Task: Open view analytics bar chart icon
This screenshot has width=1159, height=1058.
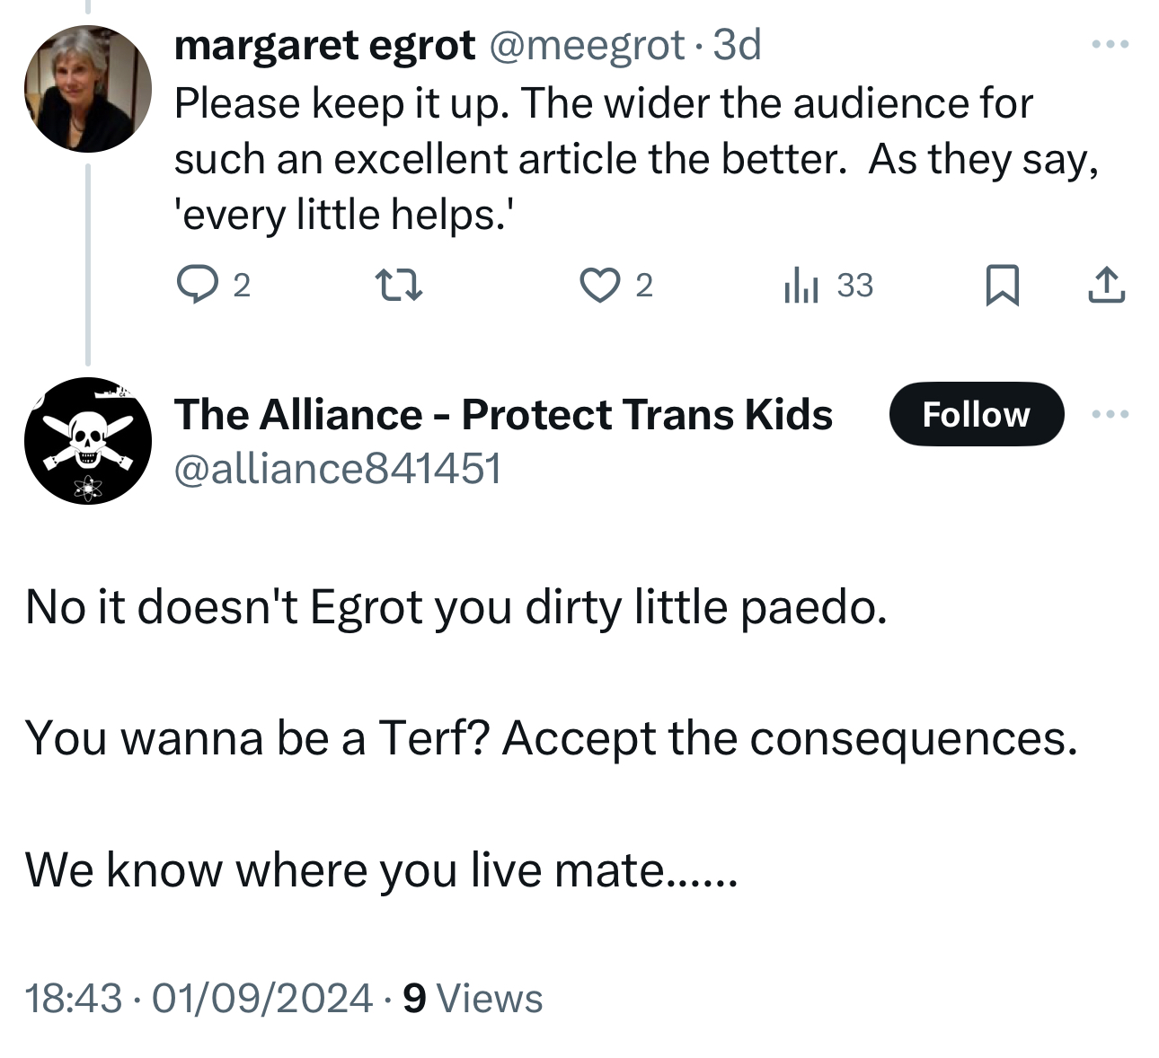Action: (801, 286)
